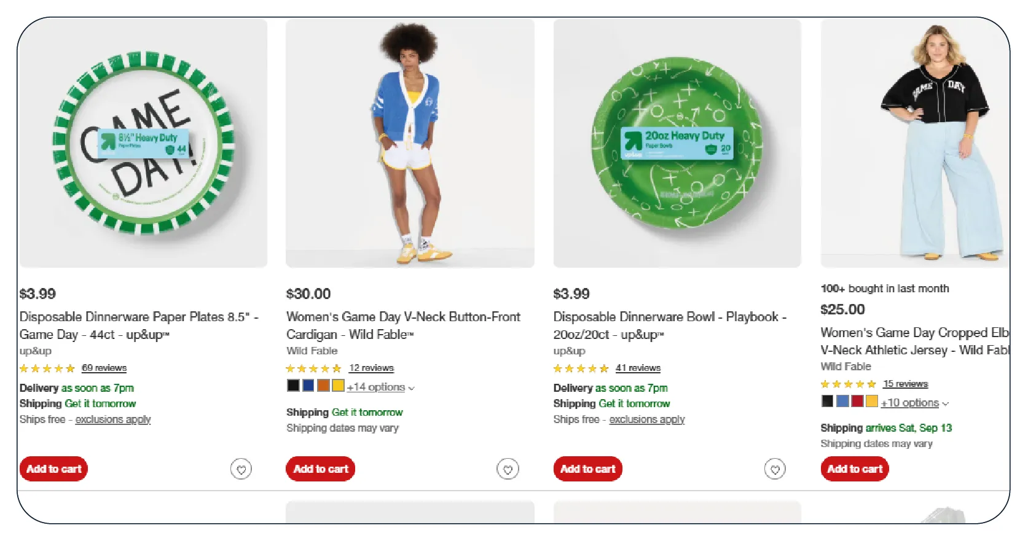
Task: Select yellow swatch for the Cardigan
Action: coord(338,386)
